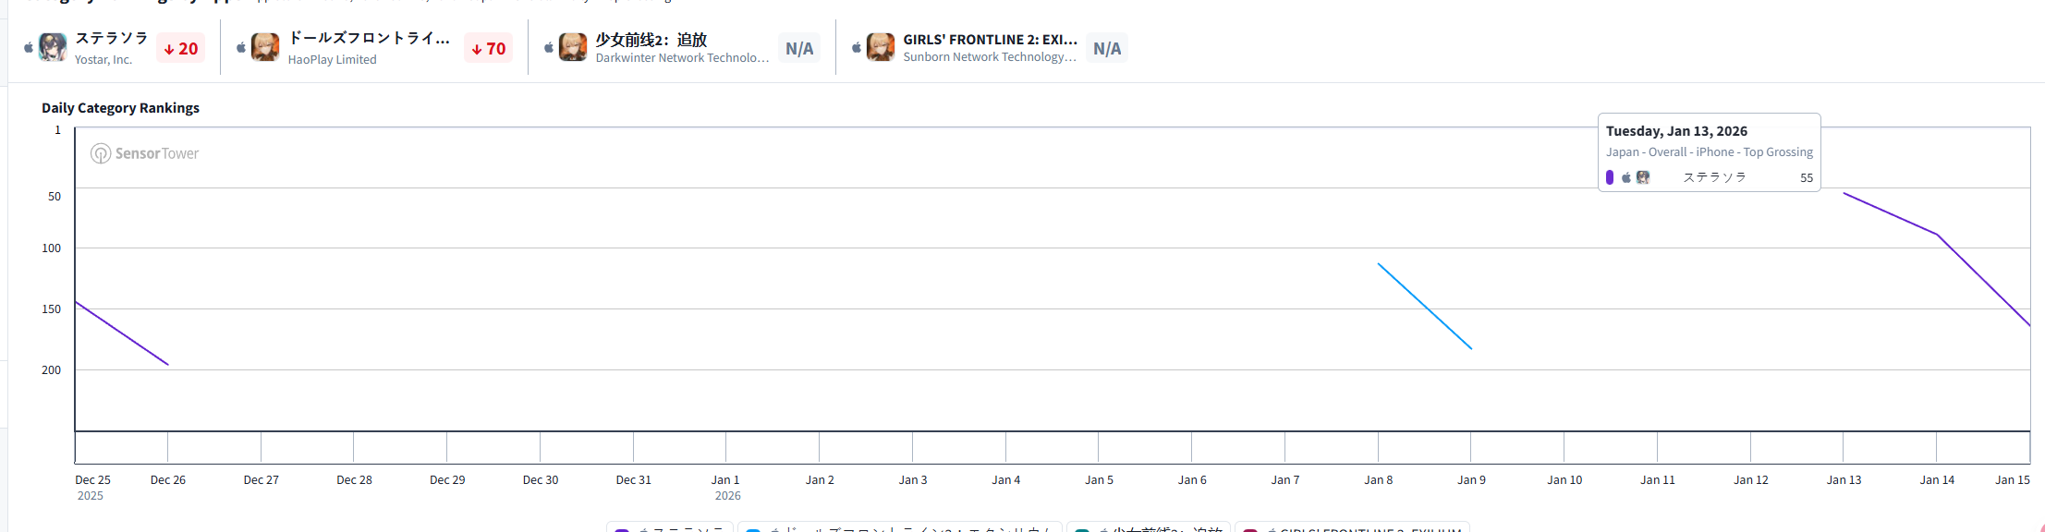The image size is (2045, 532).
Task: Open the GIRLS' FRONTLINE 2: EXI... title link
Action: point(991,40)
